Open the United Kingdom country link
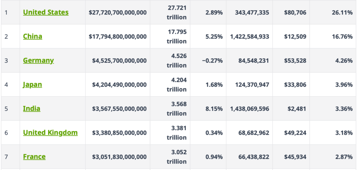 pyautogui.click(x=50, y=133)
